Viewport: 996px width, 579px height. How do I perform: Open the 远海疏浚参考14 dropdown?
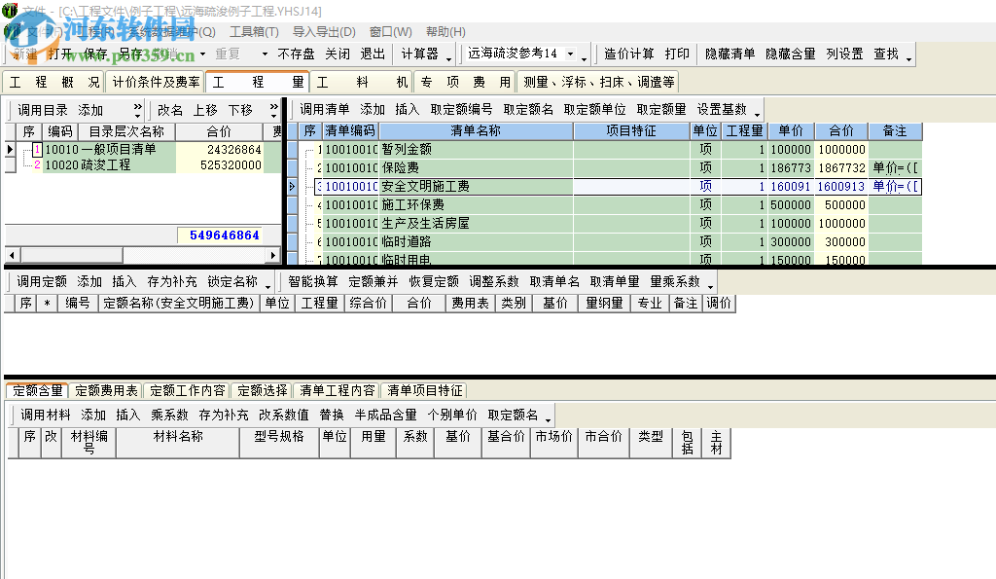[570, 54]
